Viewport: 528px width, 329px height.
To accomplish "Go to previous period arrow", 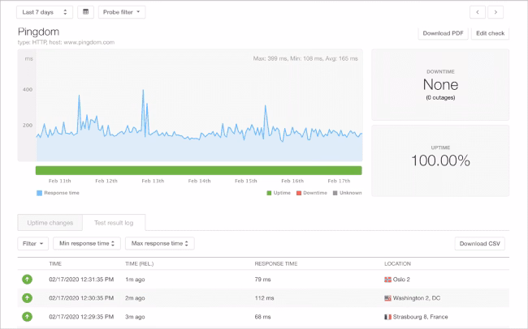I will click(478, 12).
